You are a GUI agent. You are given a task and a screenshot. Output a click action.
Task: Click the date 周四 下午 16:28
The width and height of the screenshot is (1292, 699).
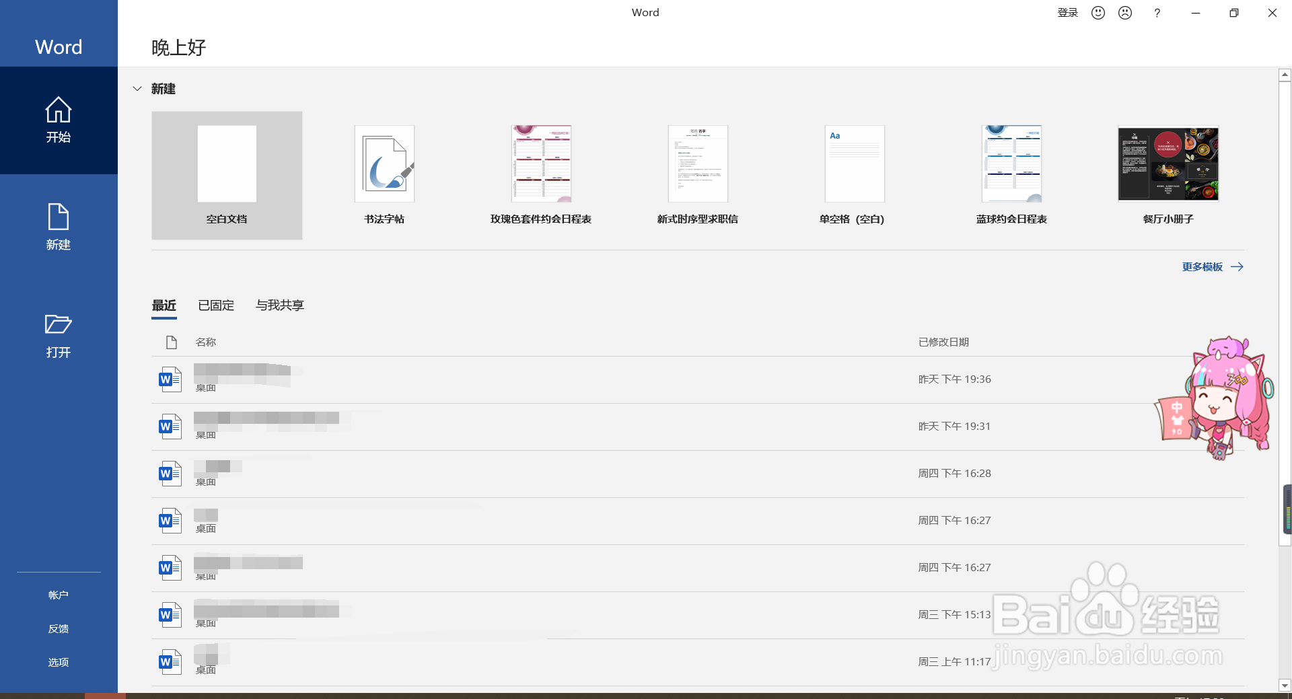point(955,474)
